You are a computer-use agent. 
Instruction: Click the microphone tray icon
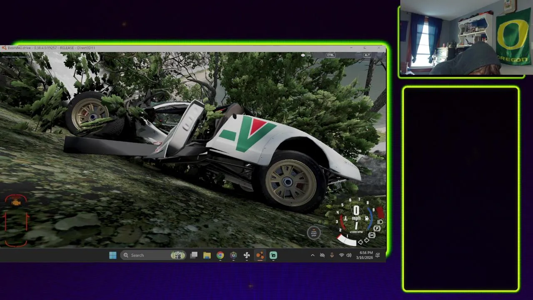point(332,255)
